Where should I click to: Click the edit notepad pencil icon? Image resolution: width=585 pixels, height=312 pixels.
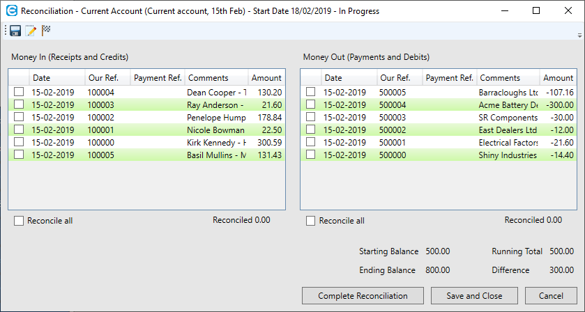(31, 31)
